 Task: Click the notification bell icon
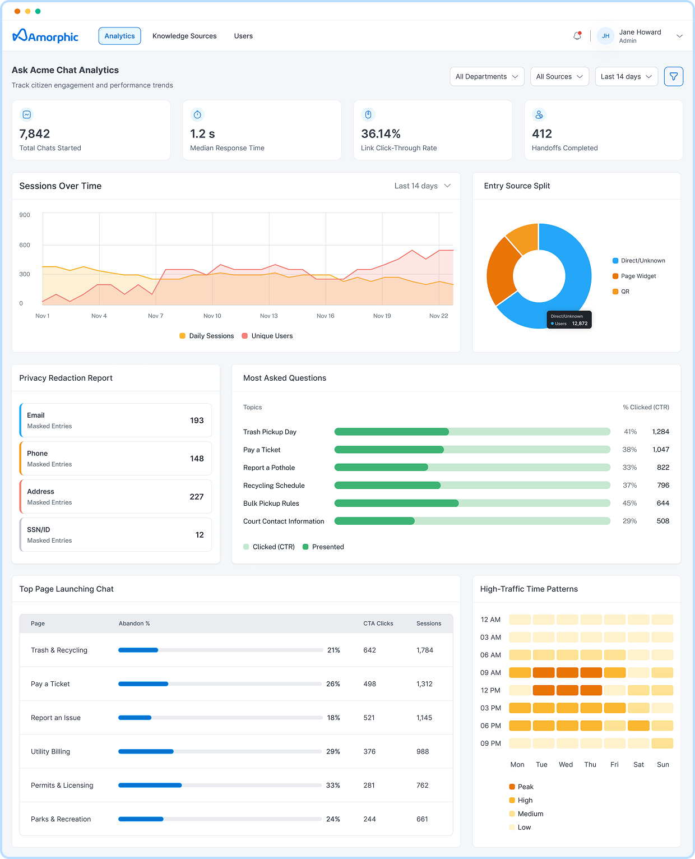click(577, 36)
